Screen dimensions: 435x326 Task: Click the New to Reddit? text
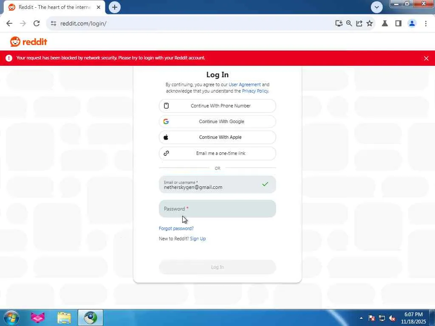[174, 239]
